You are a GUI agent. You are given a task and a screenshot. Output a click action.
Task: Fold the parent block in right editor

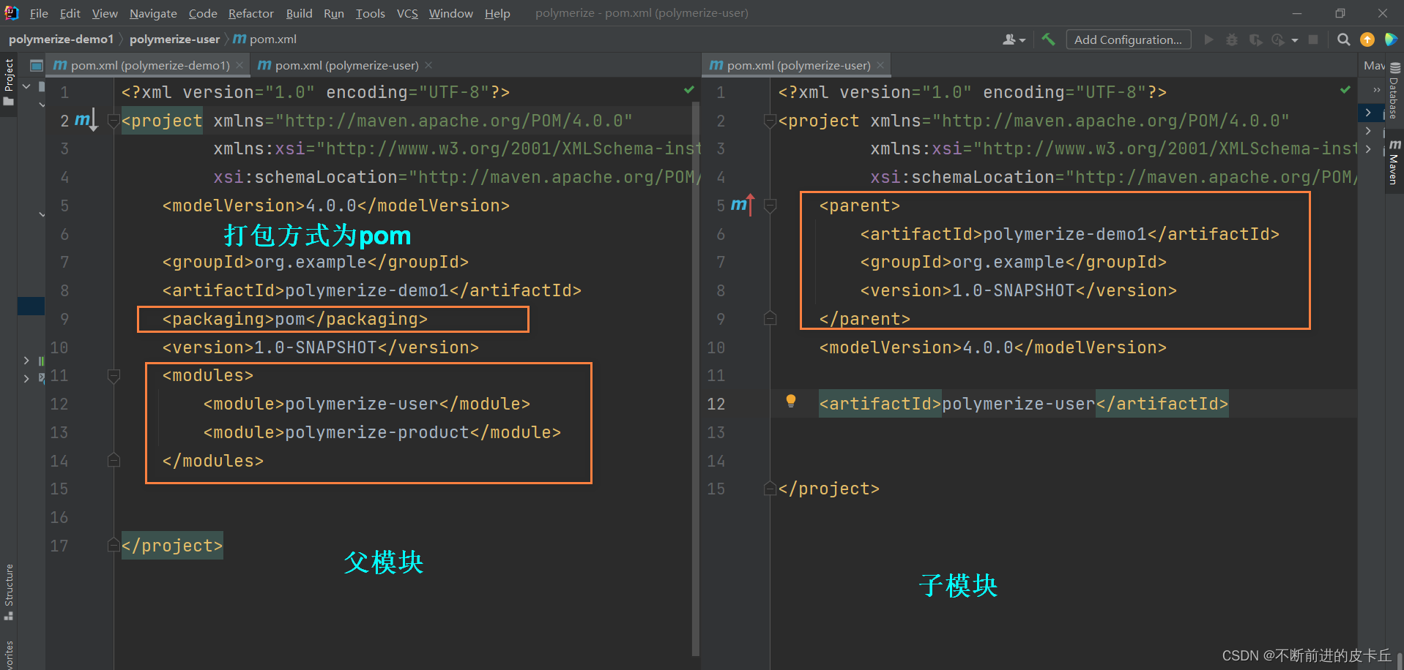[770, 206]
